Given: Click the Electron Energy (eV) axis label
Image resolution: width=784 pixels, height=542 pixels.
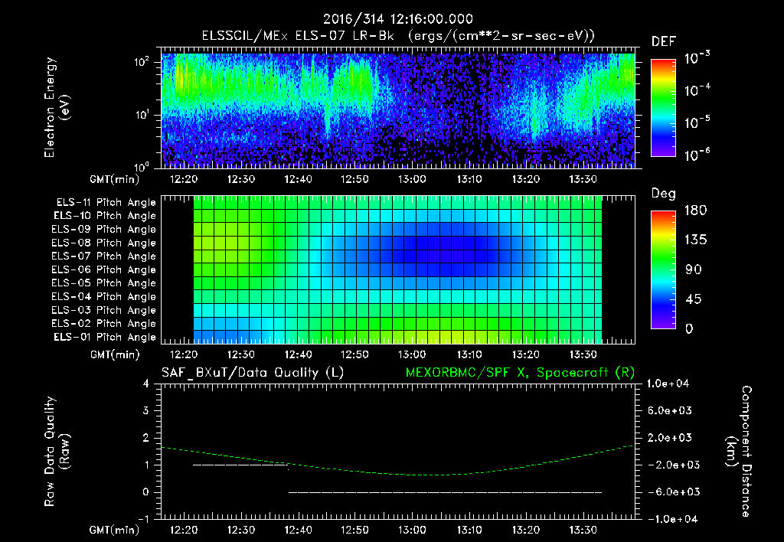Looking at the screenshot, I should point(57,107).
